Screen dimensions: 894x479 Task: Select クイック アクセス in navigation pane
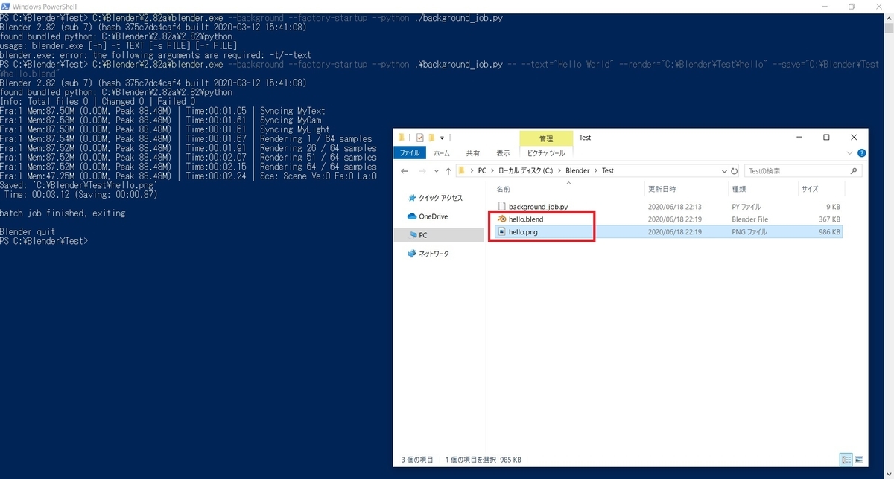pos(440,199)
